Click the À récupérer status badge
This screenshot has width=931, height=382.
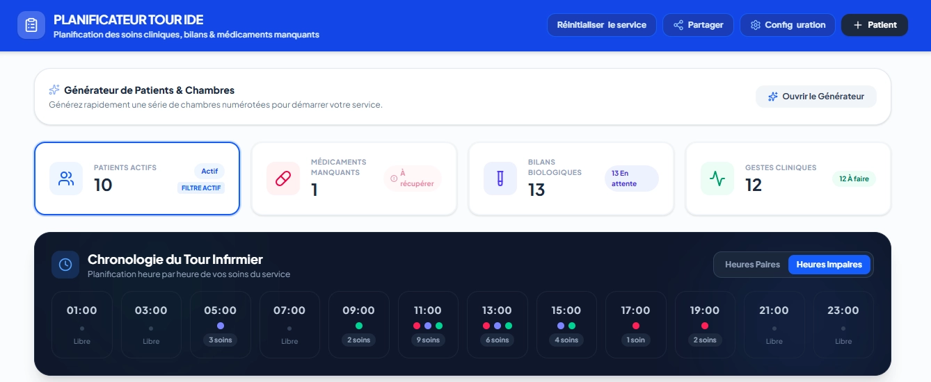(413, 178)
